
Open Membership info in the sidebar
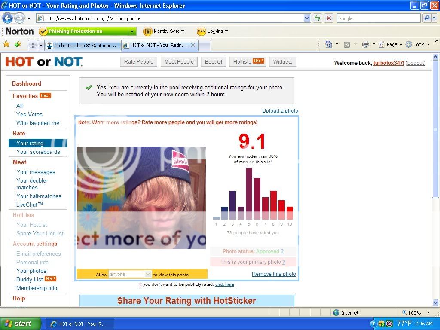[37, 288]
